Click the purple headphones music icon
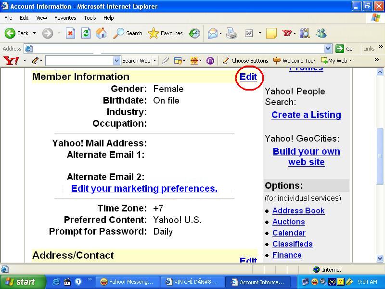This screenshot has width=385, height=289. click(210, 61)
